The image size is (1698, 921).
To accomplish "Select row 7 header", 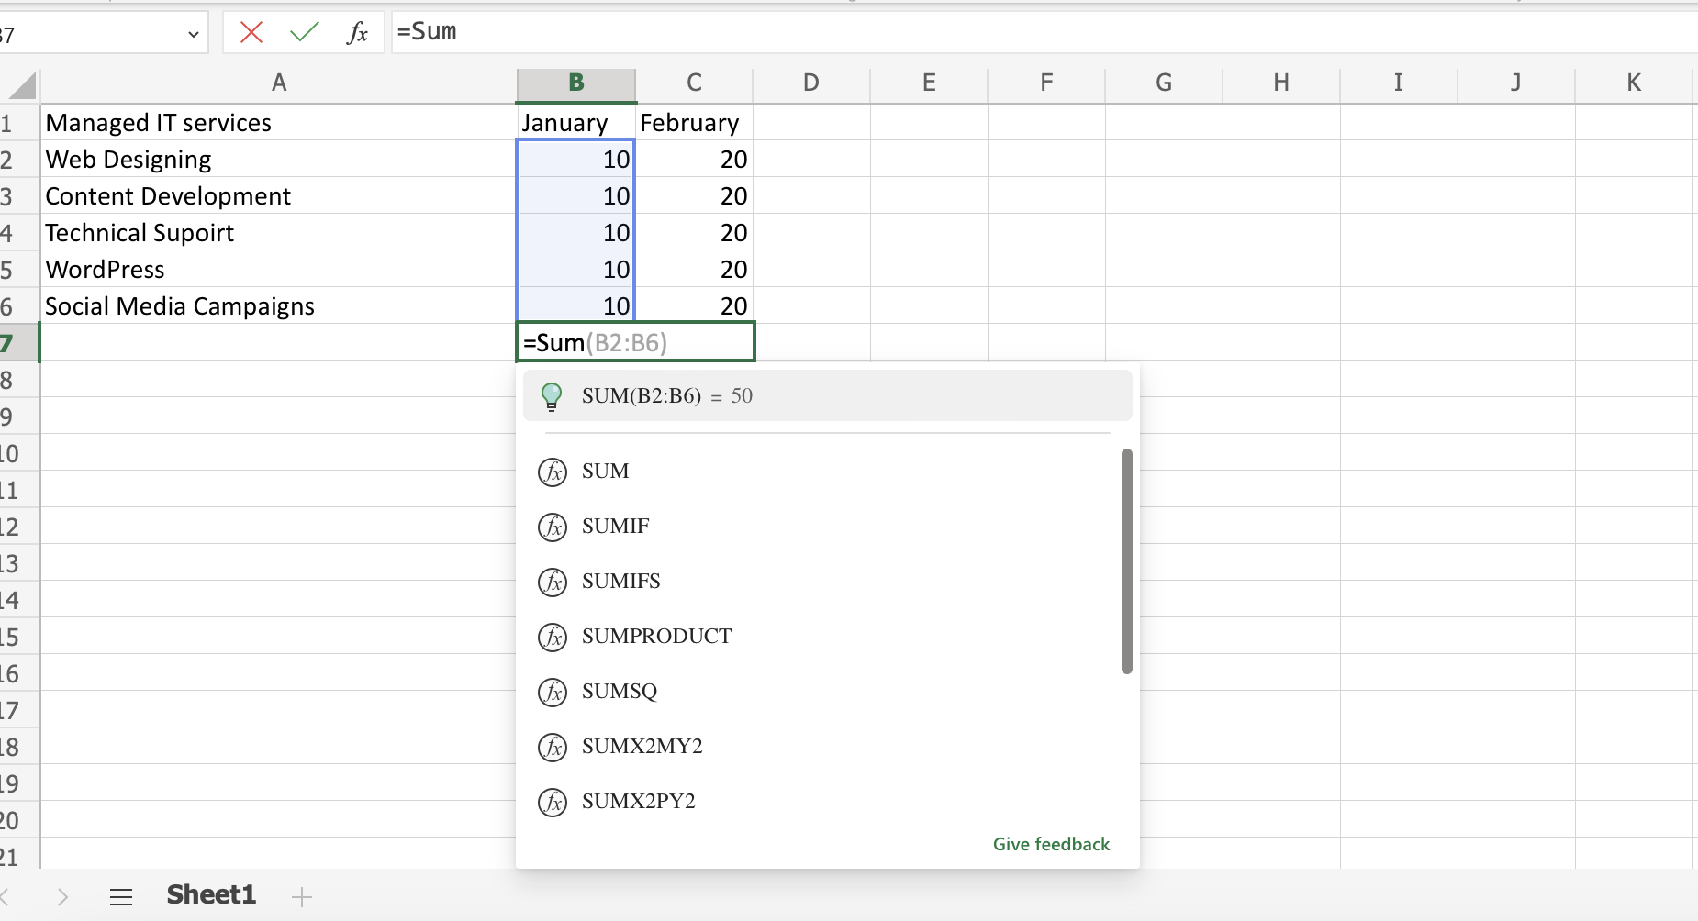I will click(18, 343).
